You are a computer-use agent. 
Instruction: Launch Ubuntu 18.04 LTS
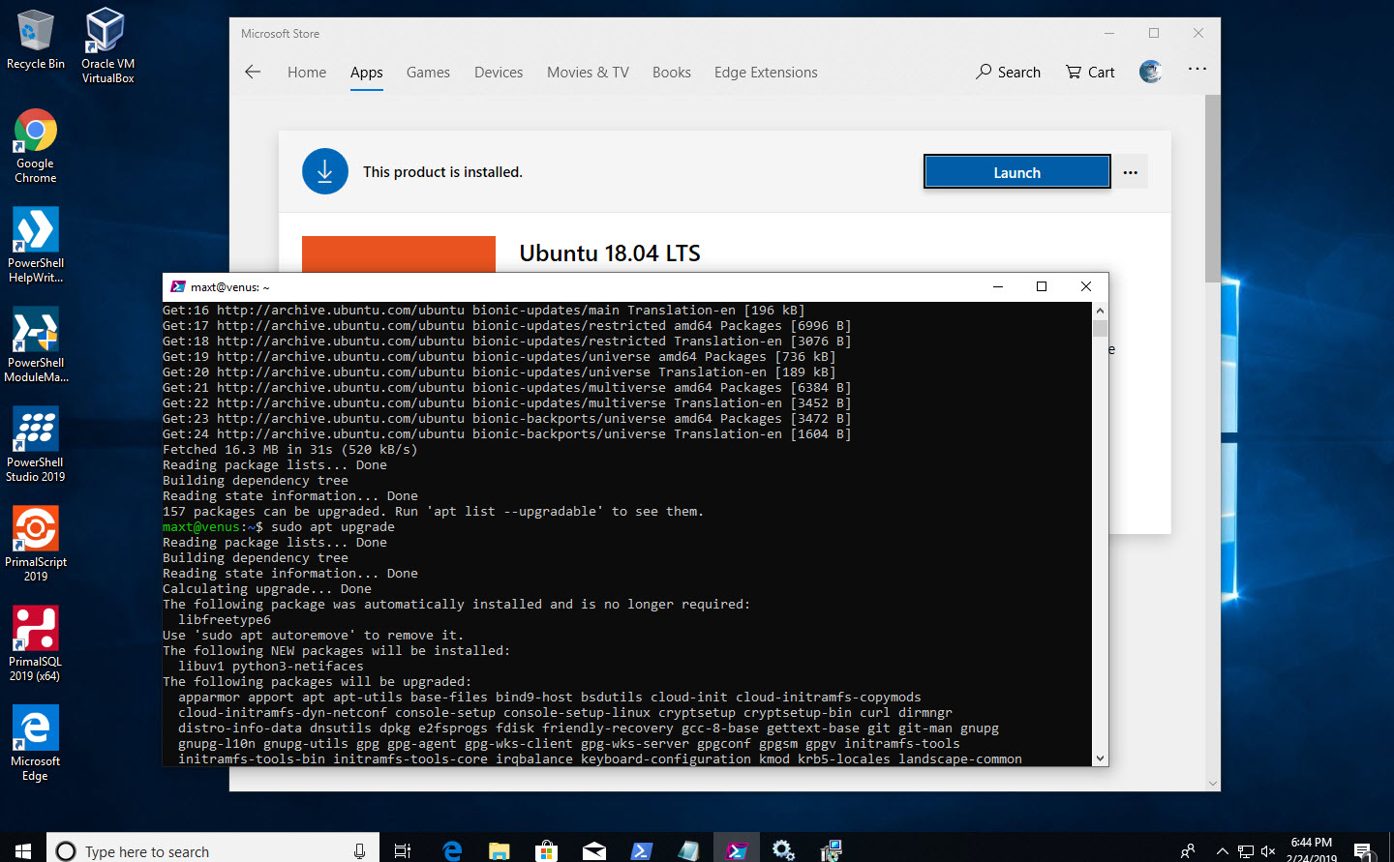tap(1016, 172)
